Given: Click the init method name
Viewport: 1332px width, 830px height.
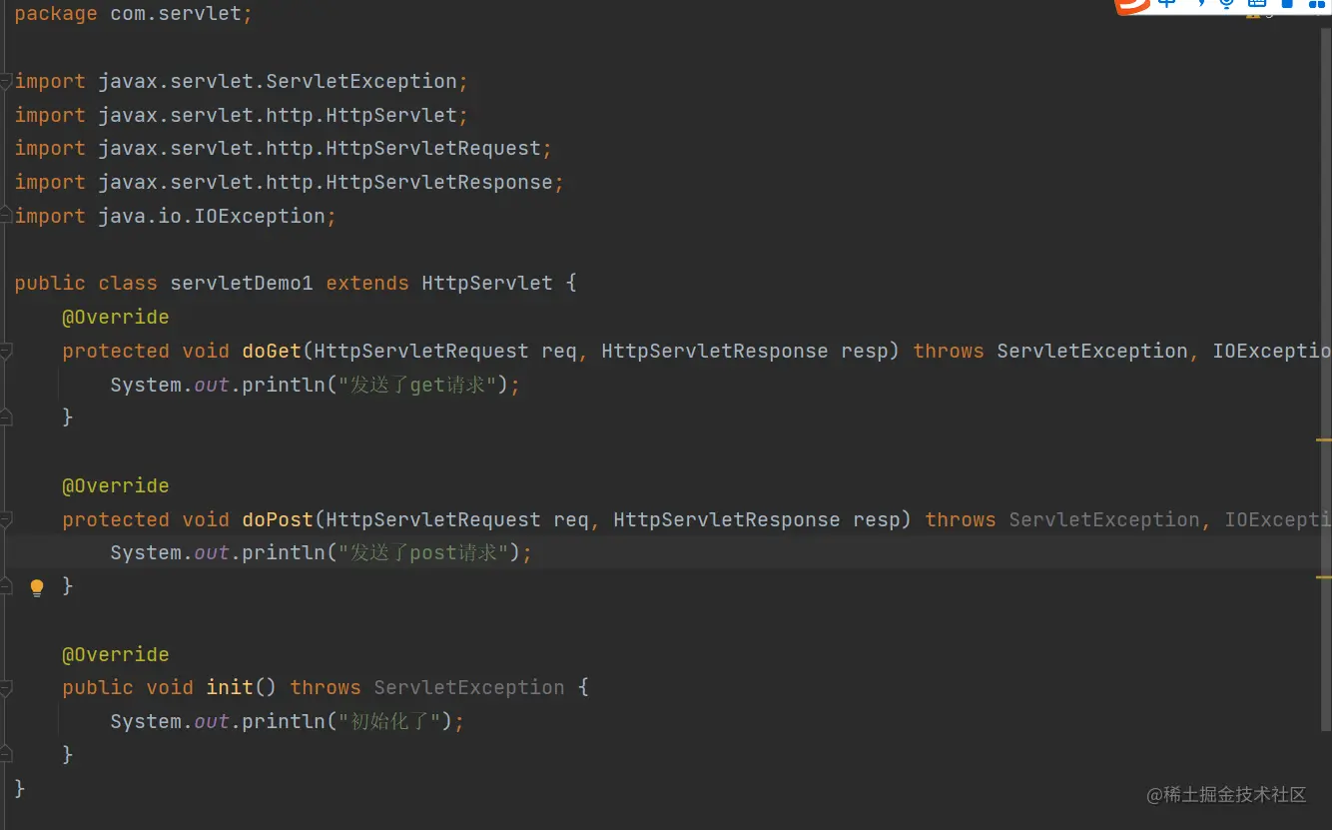Looking at the screenshot, I should pyautogui.click(x=230, y=687).
